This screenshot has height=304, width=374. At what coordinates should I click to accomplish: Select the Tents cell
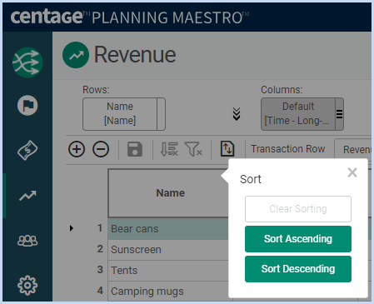(x=168, y=271)
